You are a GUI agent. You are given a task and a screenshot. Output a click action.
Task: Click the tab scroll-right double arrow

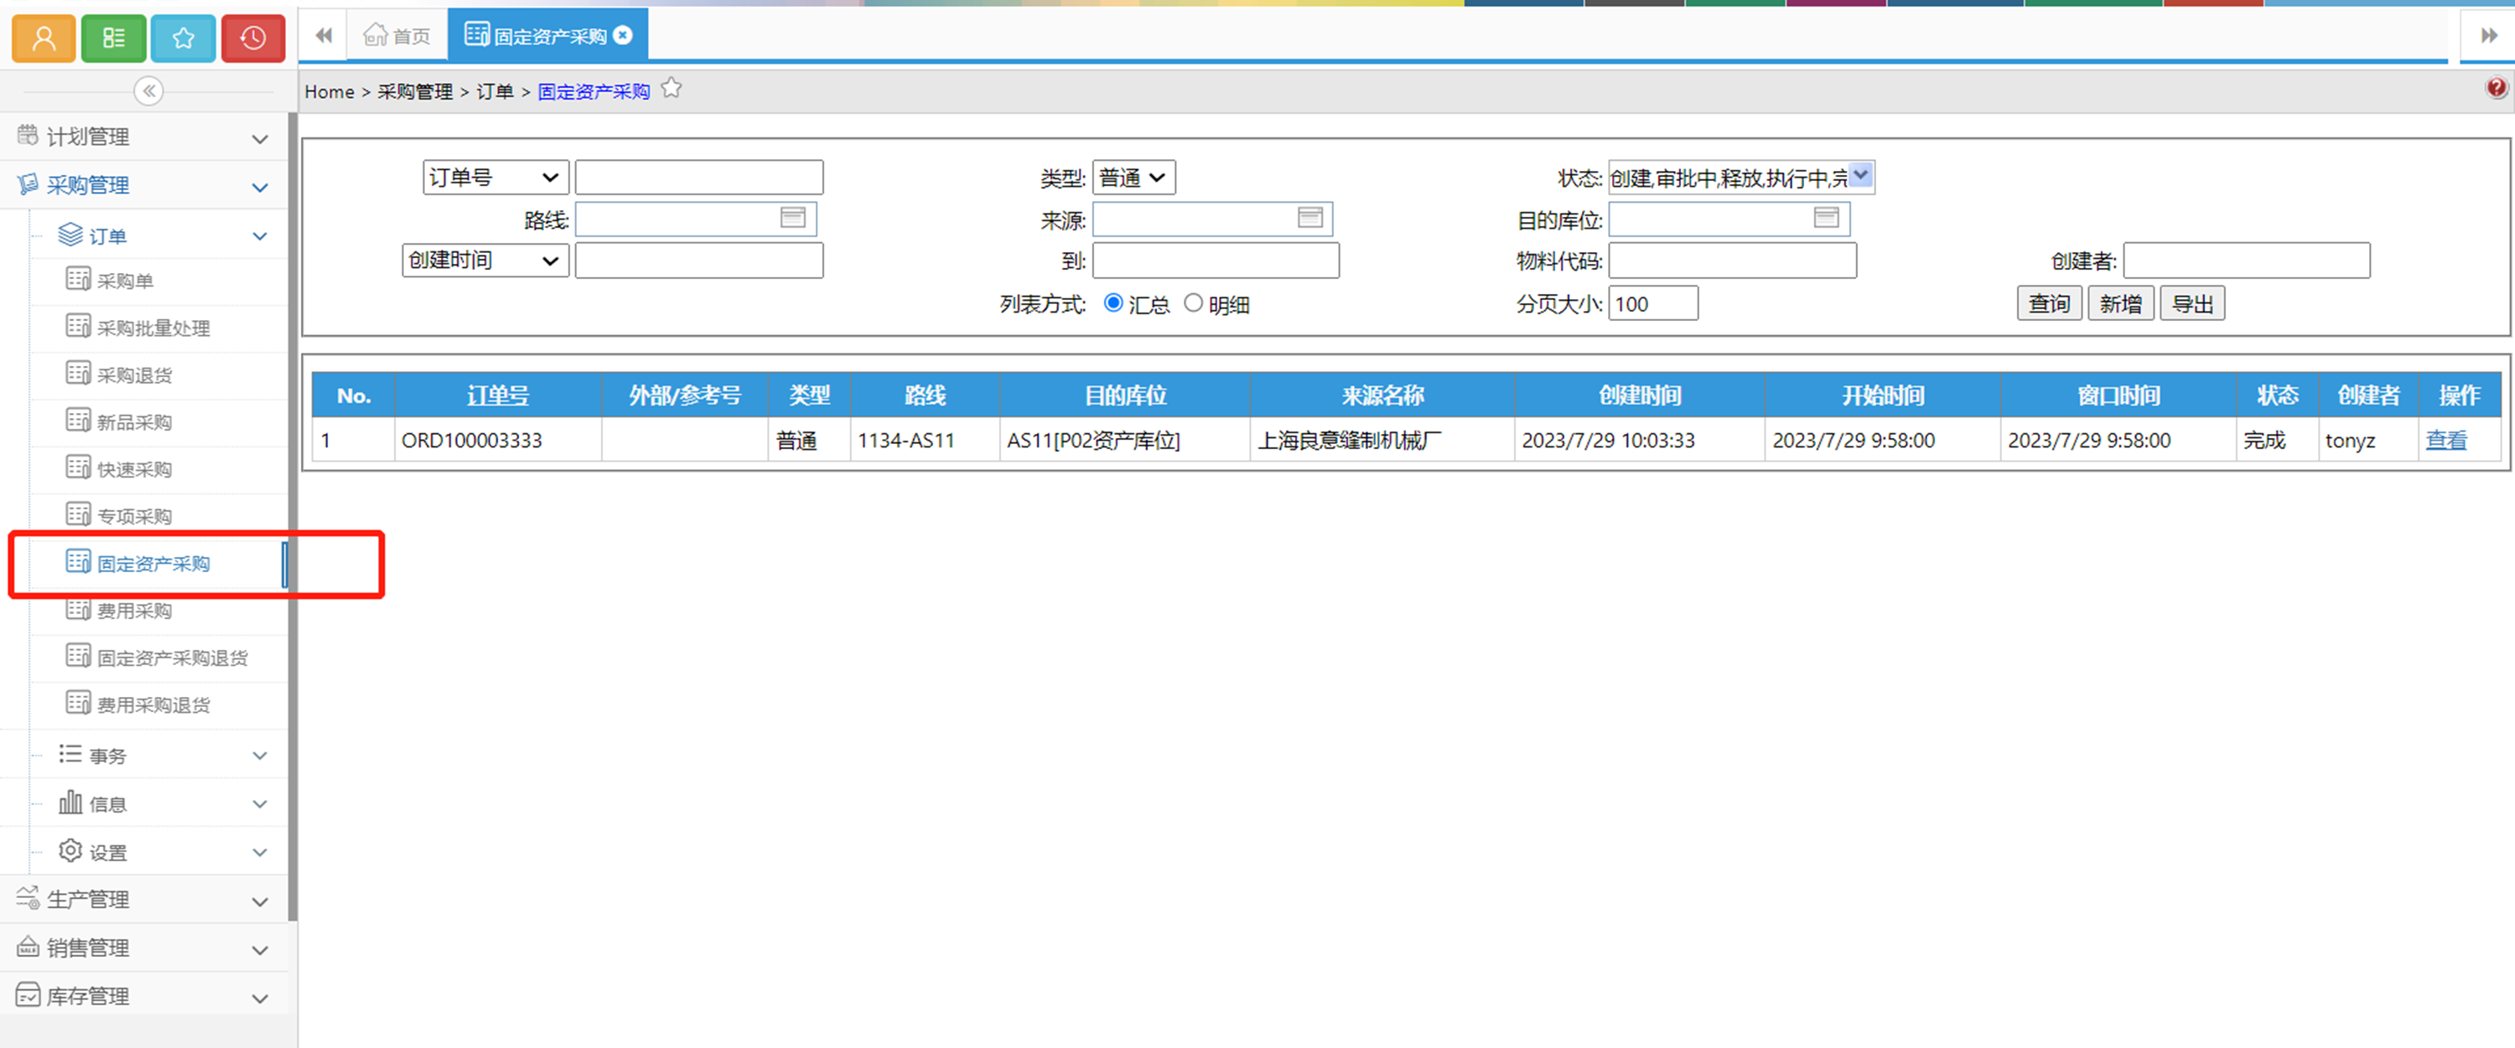pos(2489,36)
